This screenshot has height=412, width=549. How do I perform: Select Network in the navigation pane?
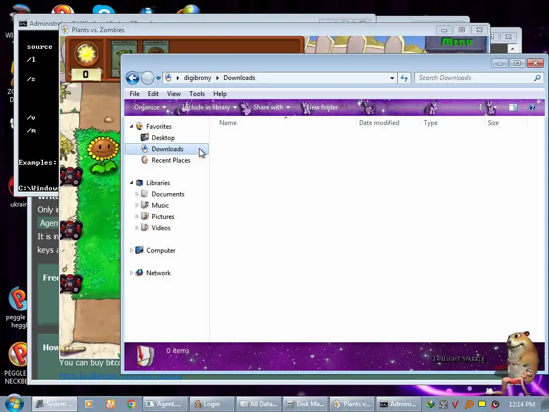coord(158,273)
